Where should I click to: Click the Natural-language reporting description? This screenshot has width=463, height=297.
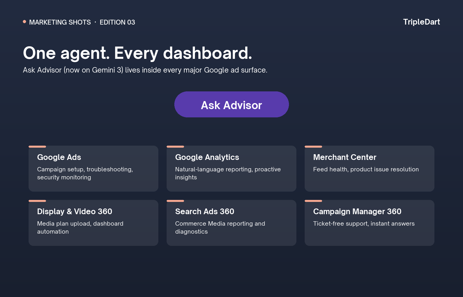tap(228, 173)
